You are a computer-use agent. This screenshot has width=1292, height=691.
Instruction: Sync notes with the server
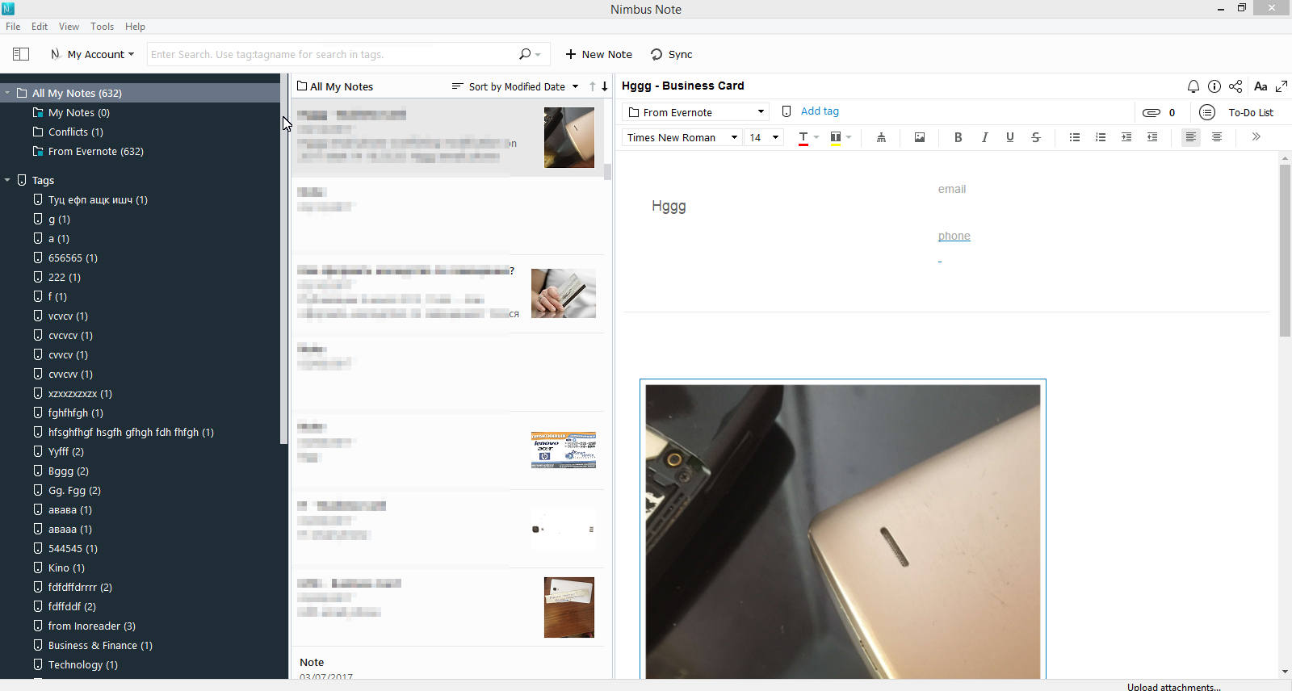click(x=672, y=54)
